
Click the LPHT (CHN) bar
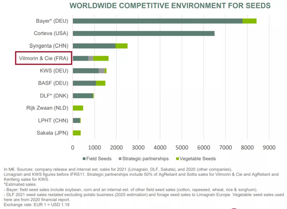tap(76, 120)
